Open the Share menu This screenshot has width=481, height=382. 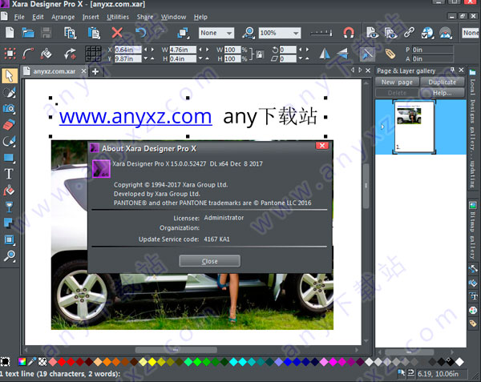(x=145, y=17)
